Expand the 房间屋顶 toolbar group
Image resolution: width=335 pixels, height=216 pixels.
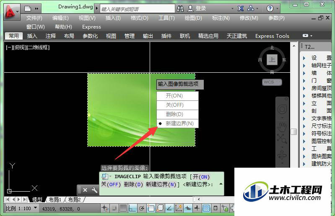coord(304,88)
